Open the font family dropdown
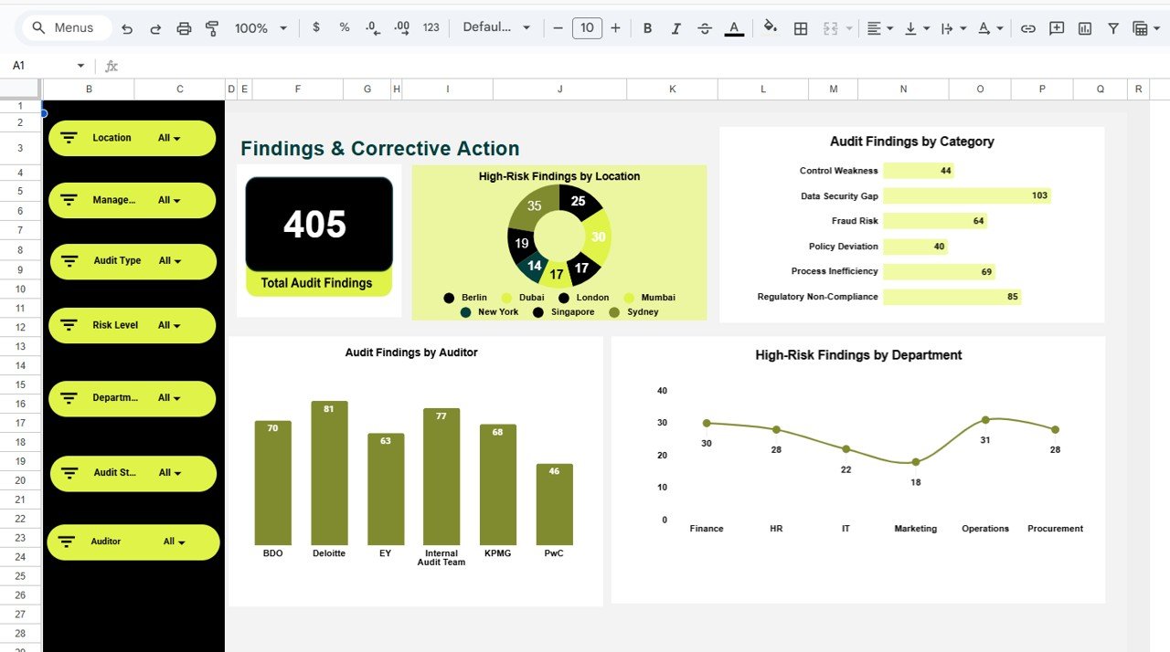The image size is (1170, 652). click(494, 28)
